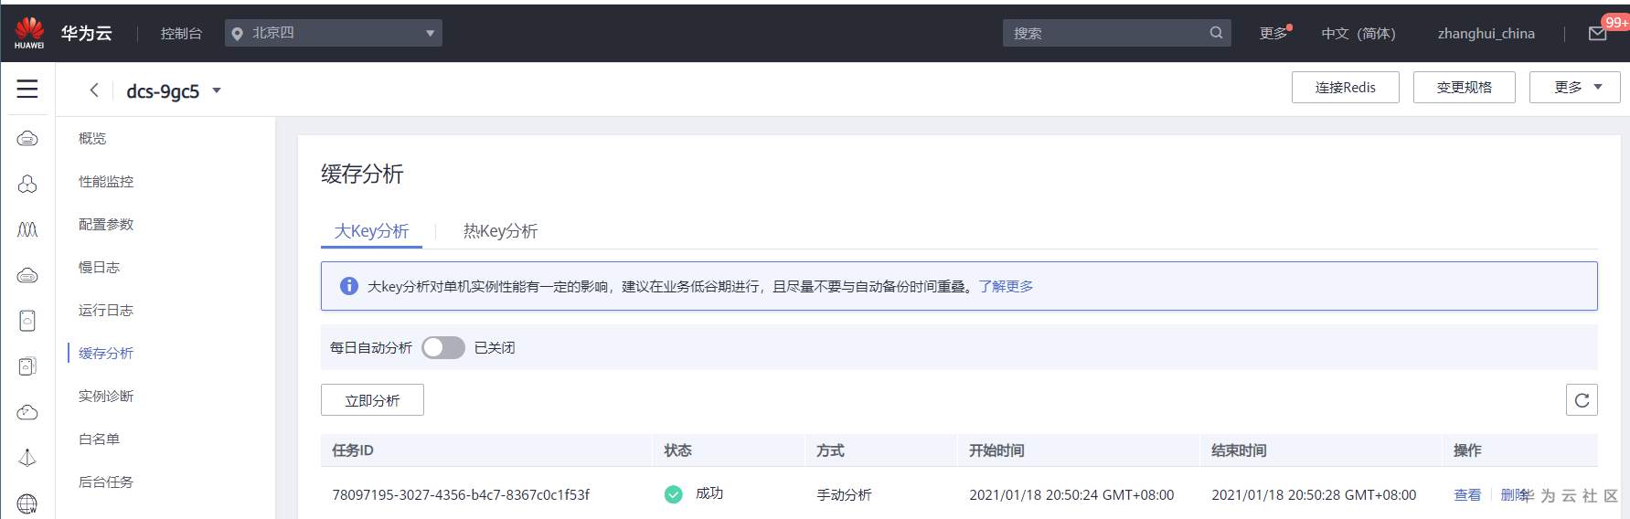Image resolution: width=1630 pixels, height=519 pixels.
Task: Click the back arrow beside dcs-9gc5
Action: (x=93, y=90)
